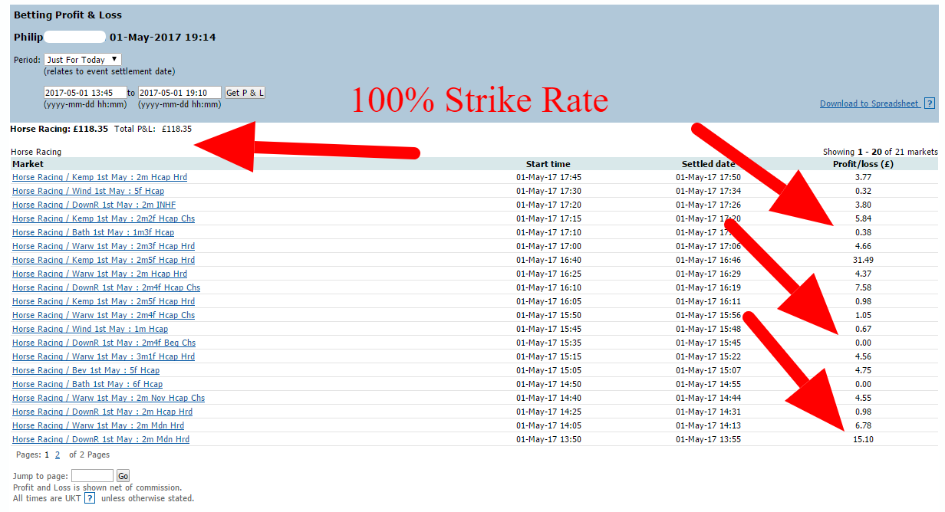Click Download to Spreadsheet link

point(869,103)
